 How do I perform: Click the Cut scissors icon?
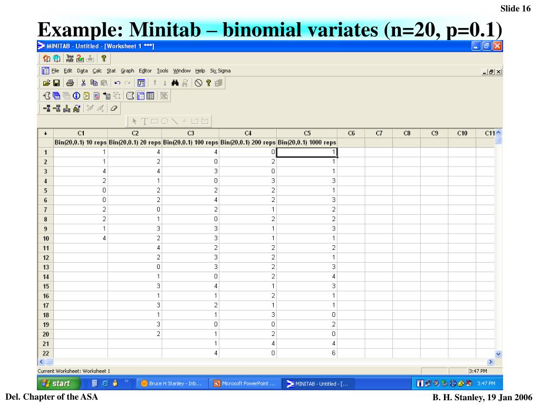tap(83, 83)
